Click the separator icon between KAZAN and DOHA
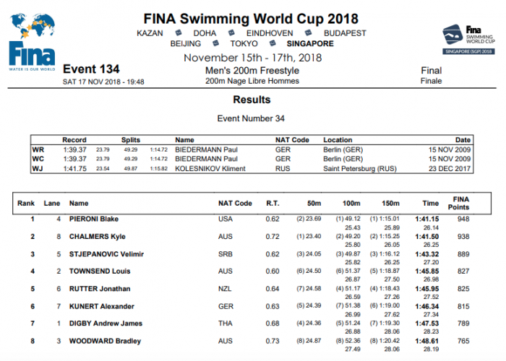The height and width of the screenshot is (361, 506). (x=179, y=32)
